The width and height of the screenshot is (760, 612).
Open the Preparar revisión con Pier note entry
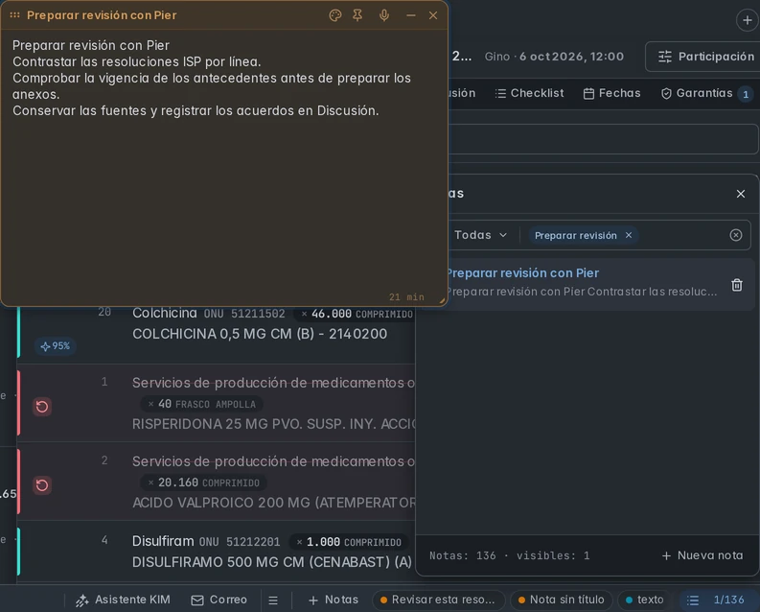pos(582,284)
